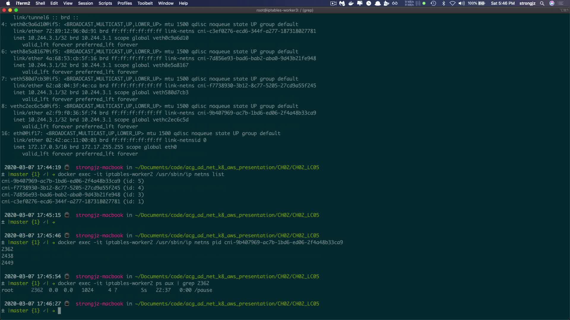Launch Siri from menu bar

(x=552, y=3)
